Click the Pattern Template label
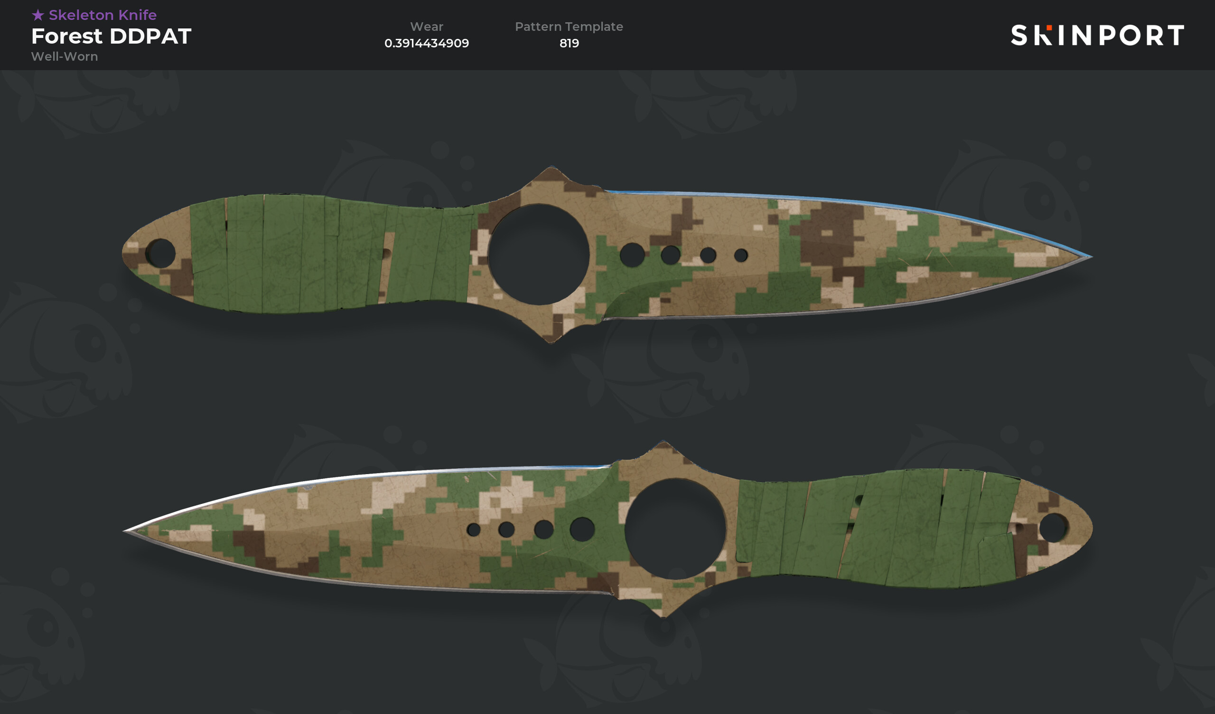Viewport: 1215px width, 714px height. tap(569, 27)
